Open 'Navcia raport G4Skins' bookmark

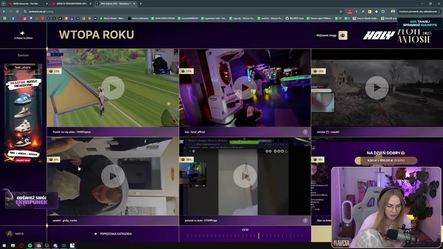click(319, 18)
